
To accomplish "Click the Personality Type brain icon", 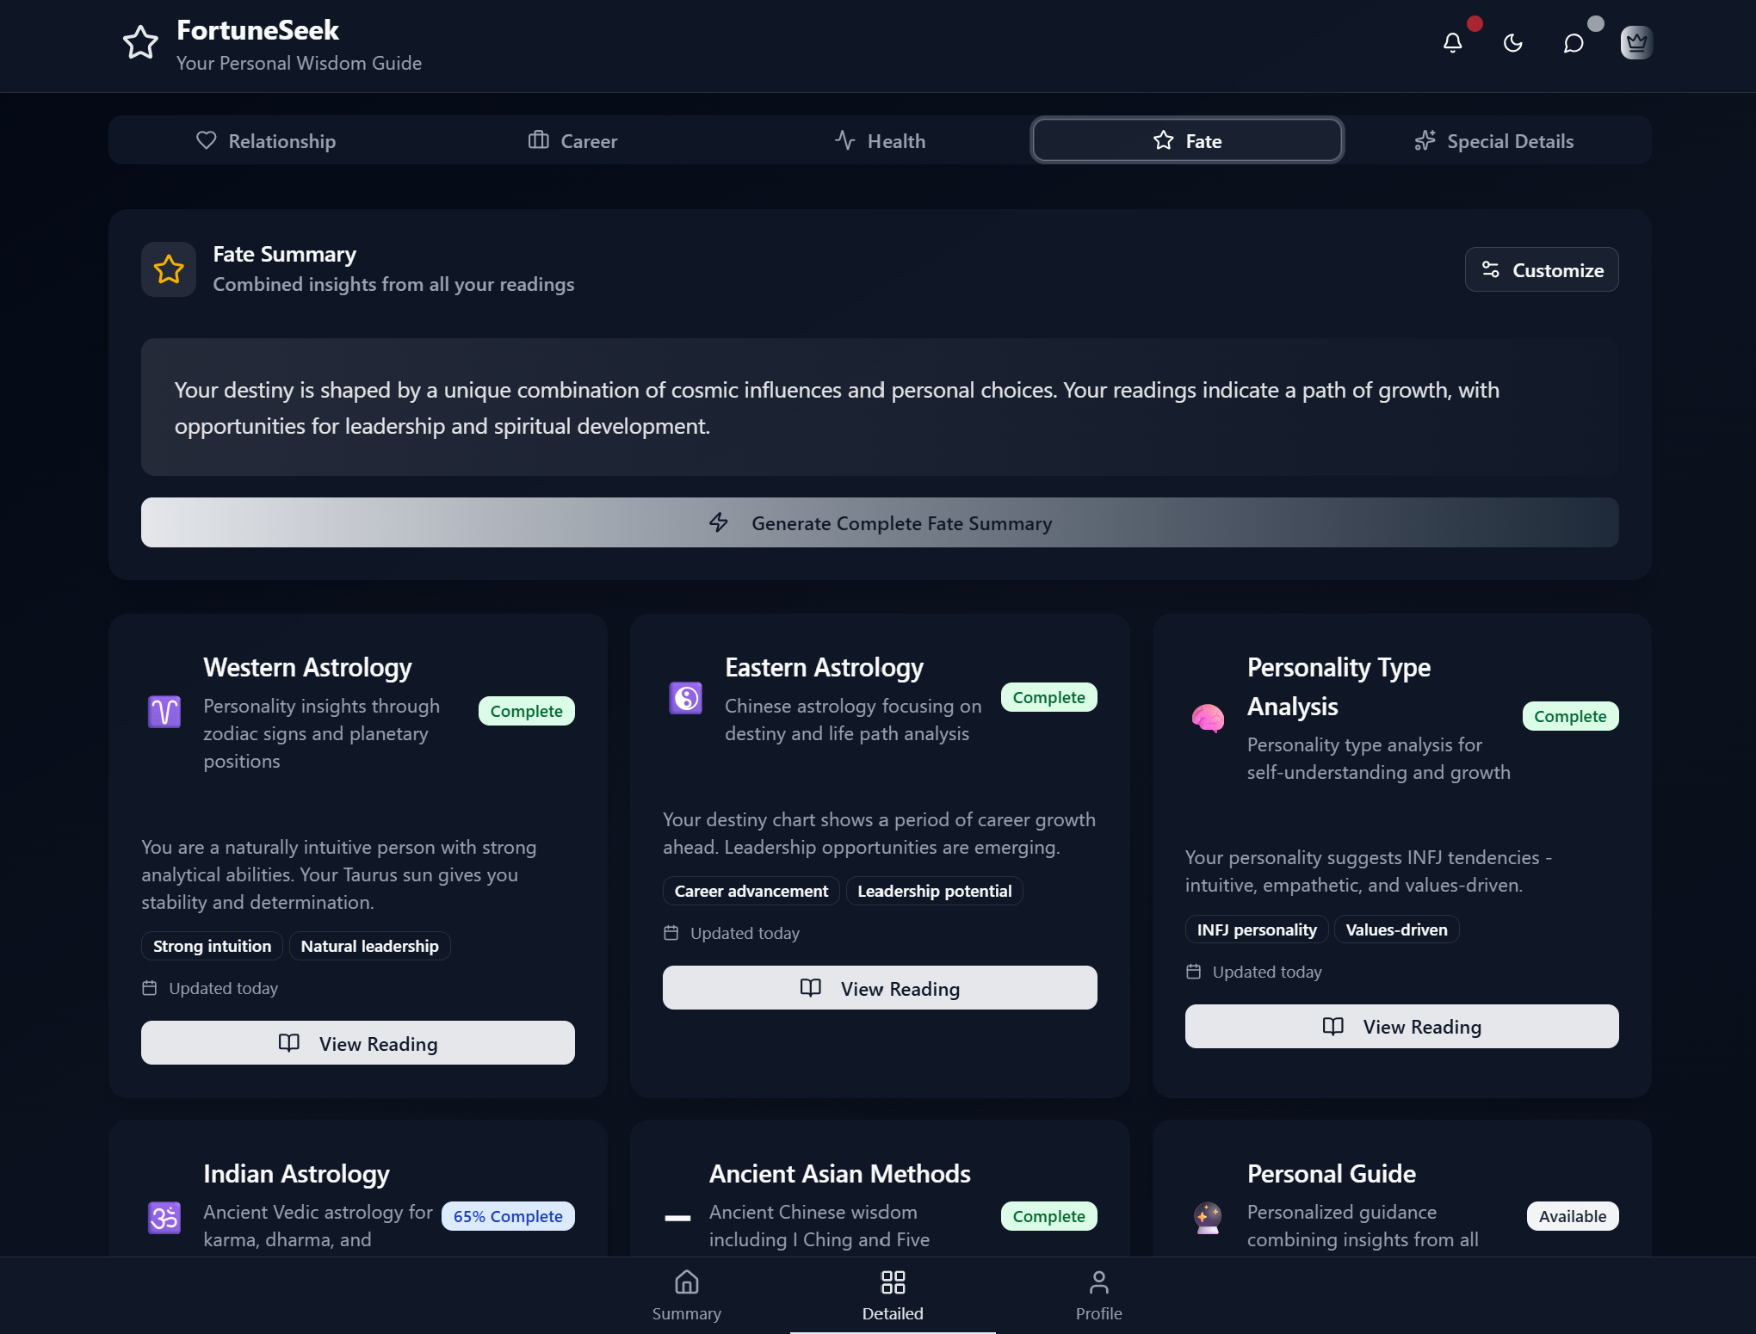I will click(x=1208, y=718).
